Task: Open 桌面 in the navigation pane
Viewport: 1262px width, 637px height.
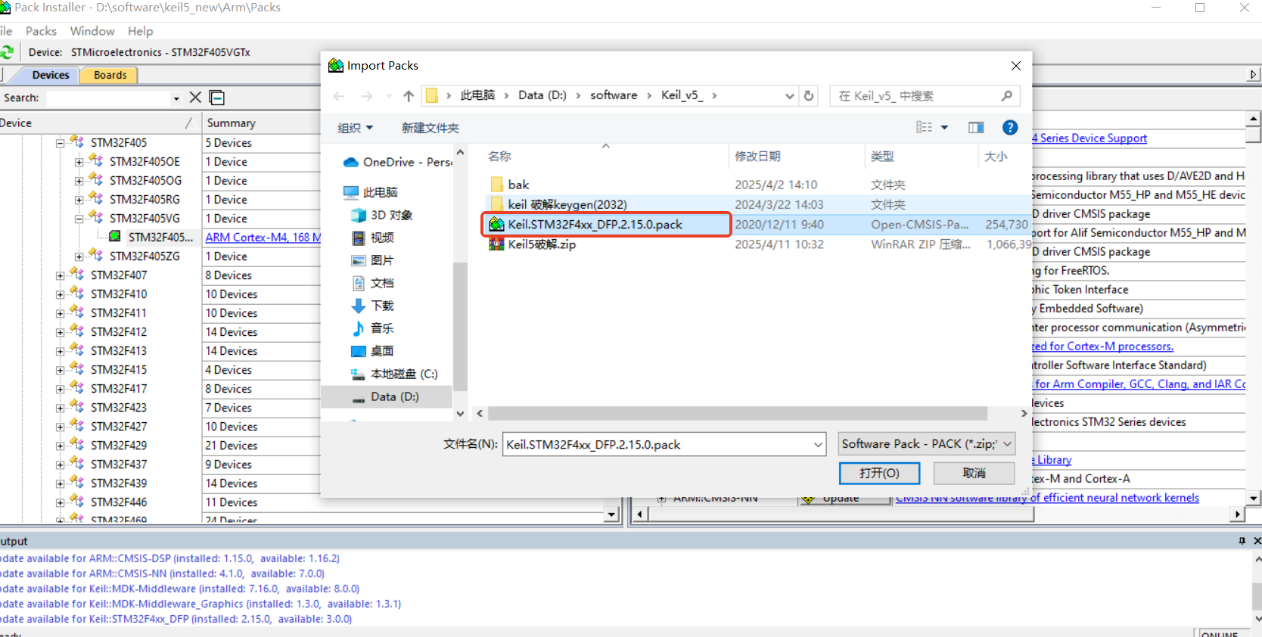Action: tap(373, 351)
